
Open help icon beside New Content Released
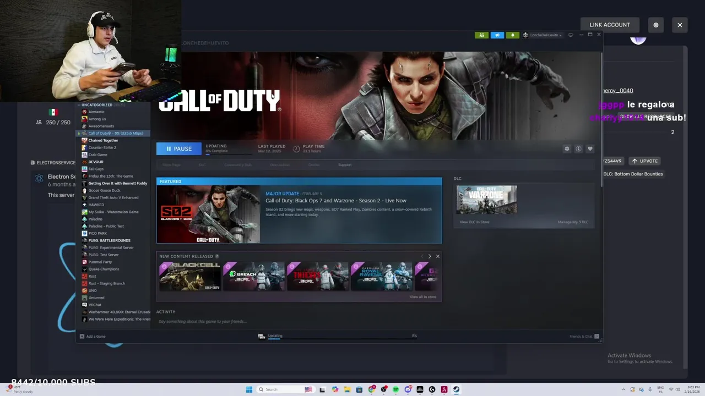pyautogui.click(x=217, y=256)
